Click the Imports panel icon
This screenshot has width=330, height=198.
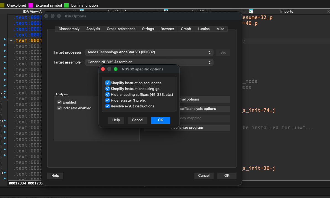tap(251, 11)
